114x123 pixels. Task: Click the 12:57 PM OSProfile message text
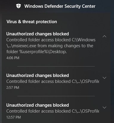pos(53,111)
